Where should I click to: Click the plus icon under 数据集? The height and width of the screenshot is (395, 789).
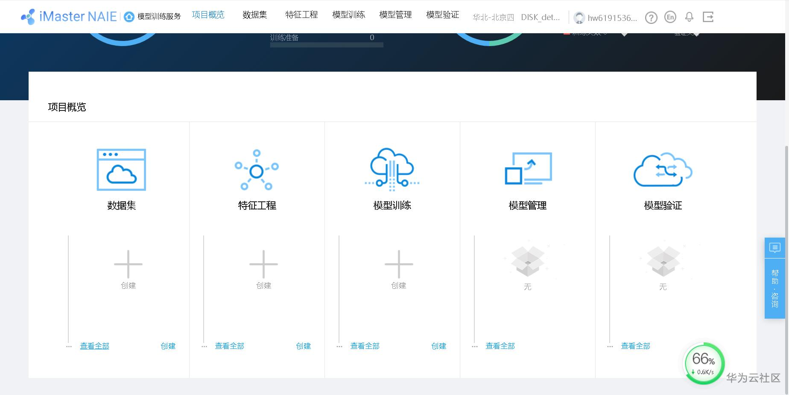128,264
